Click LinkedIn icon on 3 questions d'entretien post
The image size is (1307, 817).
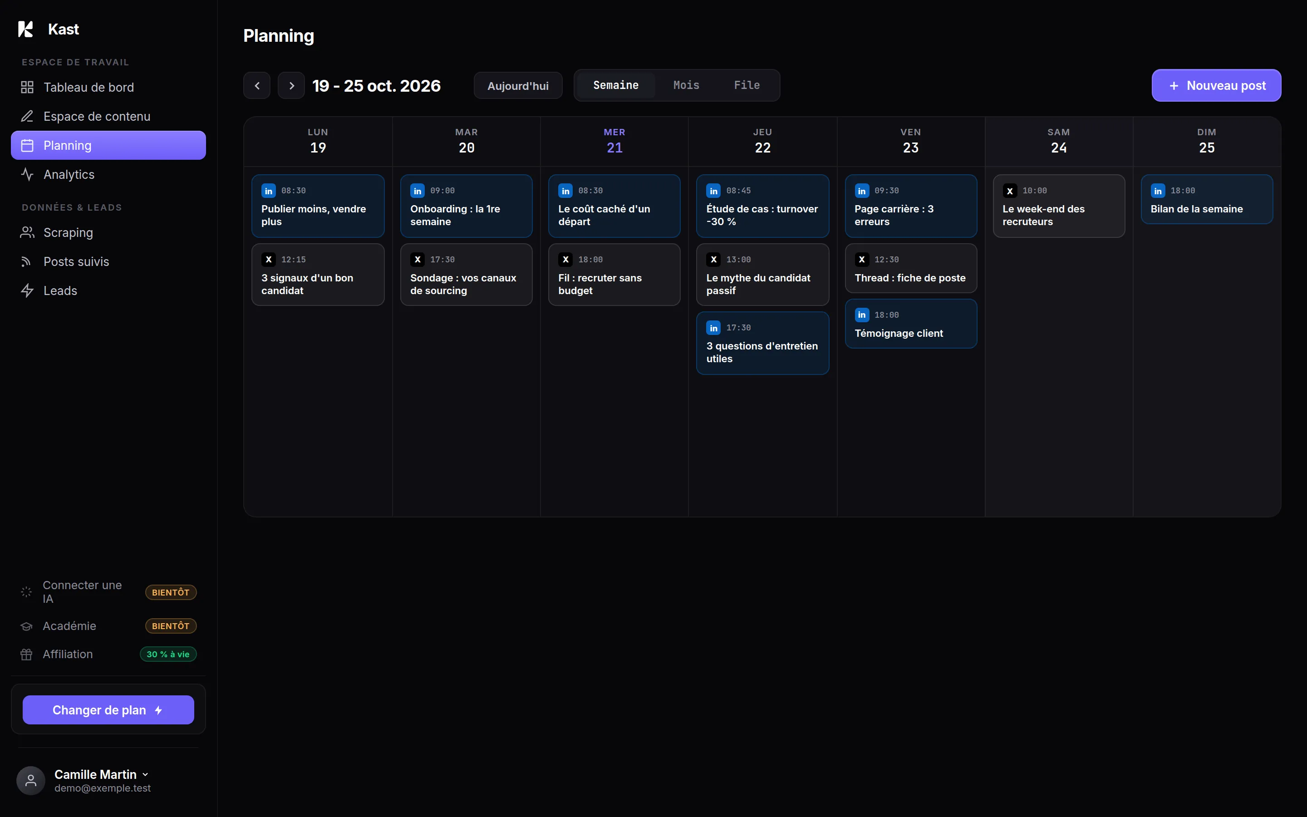713,328
